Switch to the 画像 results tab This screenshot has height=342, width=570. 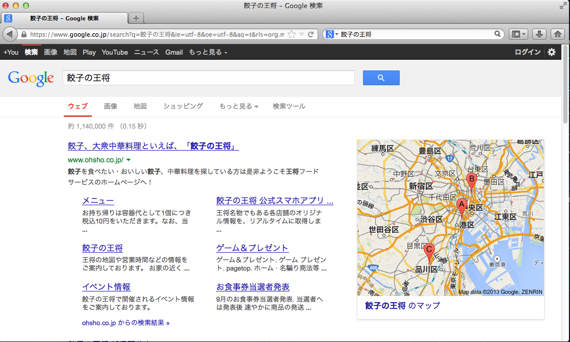(x=111, y=106)
